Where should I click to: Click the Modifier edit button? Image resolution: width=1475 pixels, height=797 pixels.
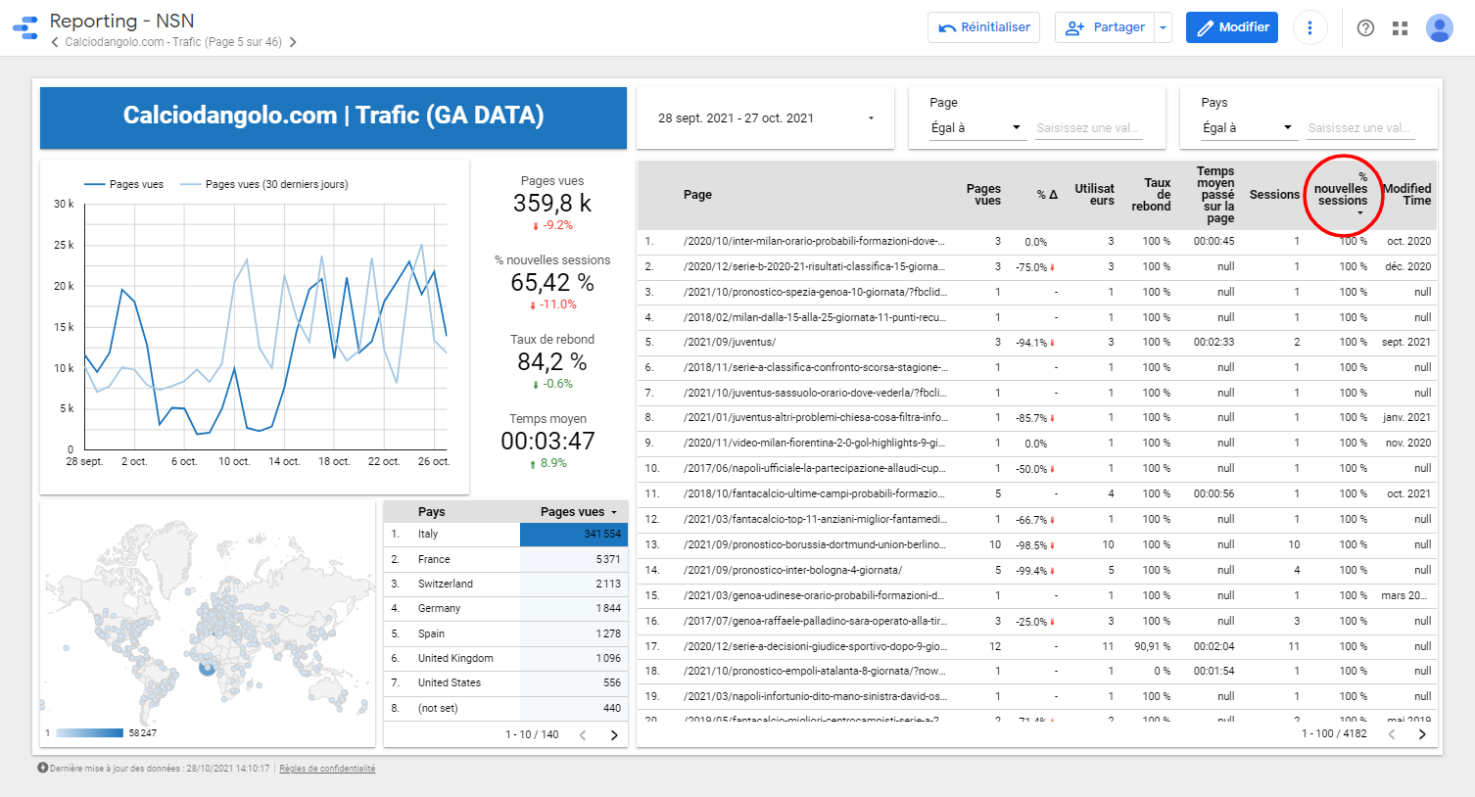(x=1232, y=27)
